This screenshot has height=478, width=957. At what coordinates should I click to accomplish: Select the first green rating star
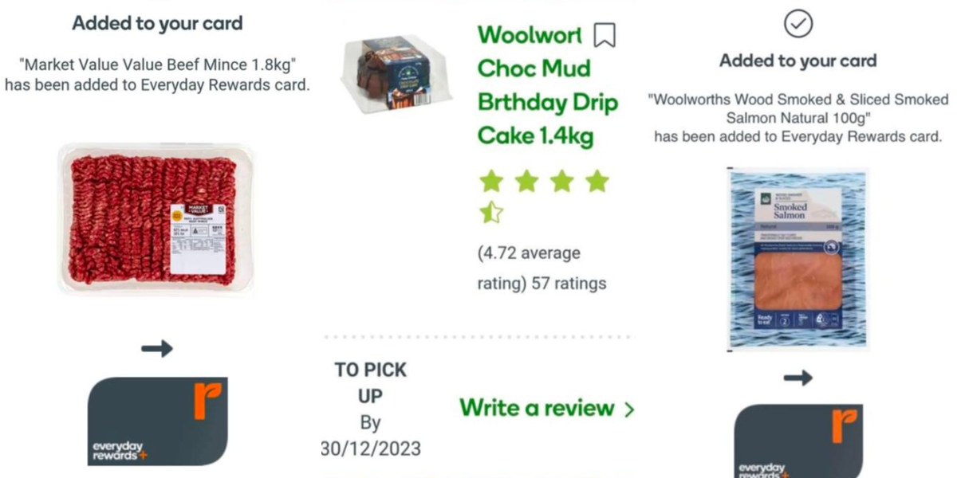click(x=491, y=182)
